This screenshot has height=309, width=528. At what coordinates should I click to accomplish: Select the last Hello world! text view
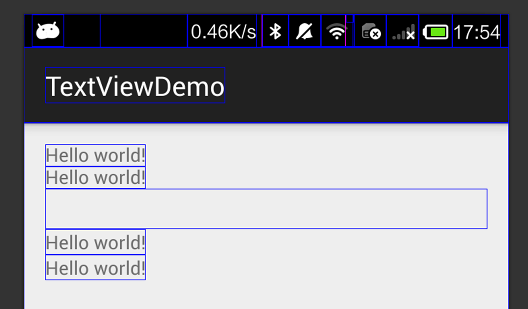click(95, 268)
